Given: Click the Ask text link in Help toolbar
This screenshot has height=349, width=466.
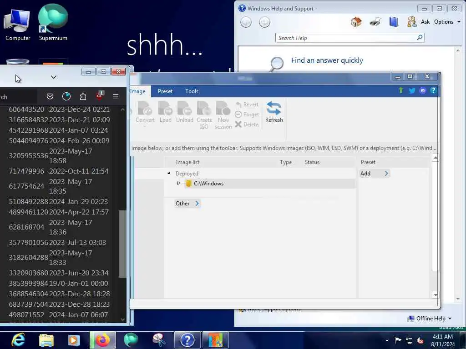Looking at the screenshot, I should pos(425,22).
